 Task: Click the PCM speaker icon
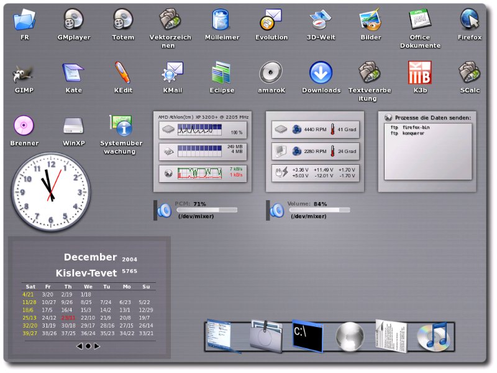165,210
